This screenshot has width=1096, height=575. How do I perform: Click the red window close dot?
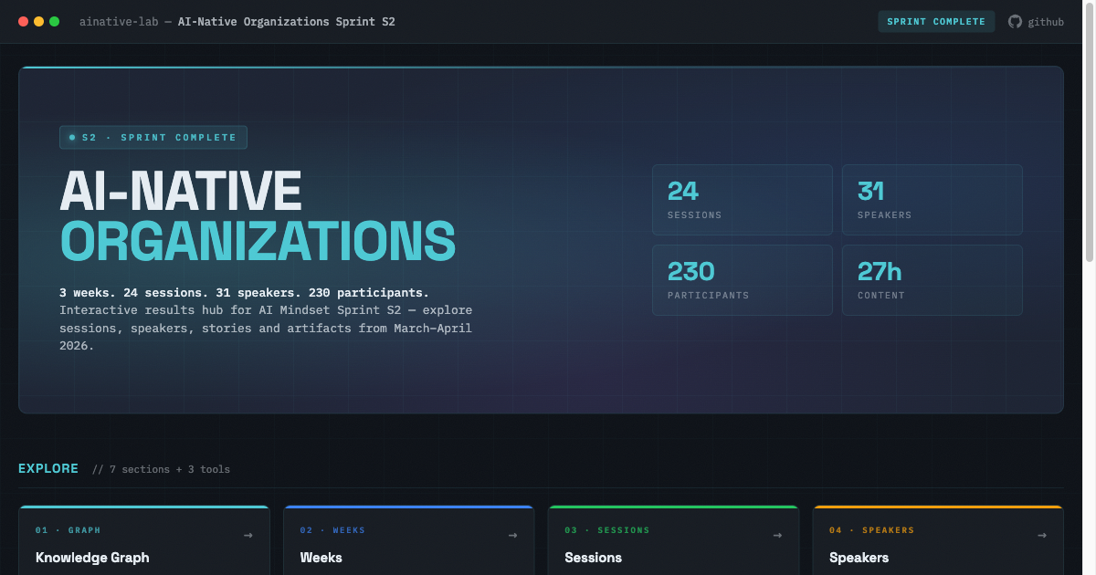point(23,22)
